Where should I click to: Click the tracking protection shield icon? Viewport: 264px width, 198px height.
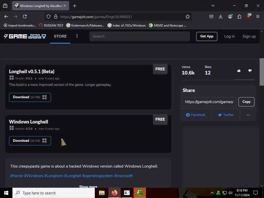click(48, 16)
